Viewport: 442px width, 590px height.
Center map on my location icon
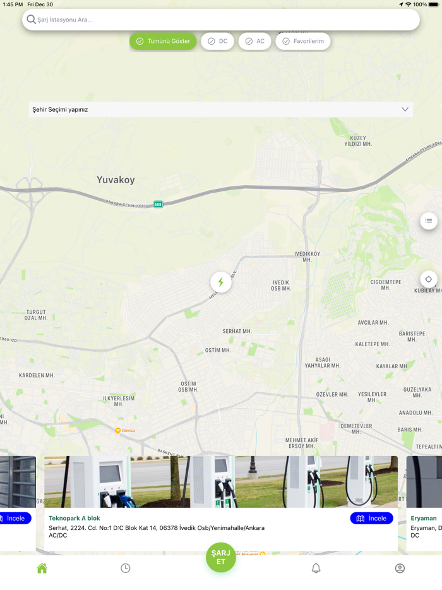[x=429, y=279]
